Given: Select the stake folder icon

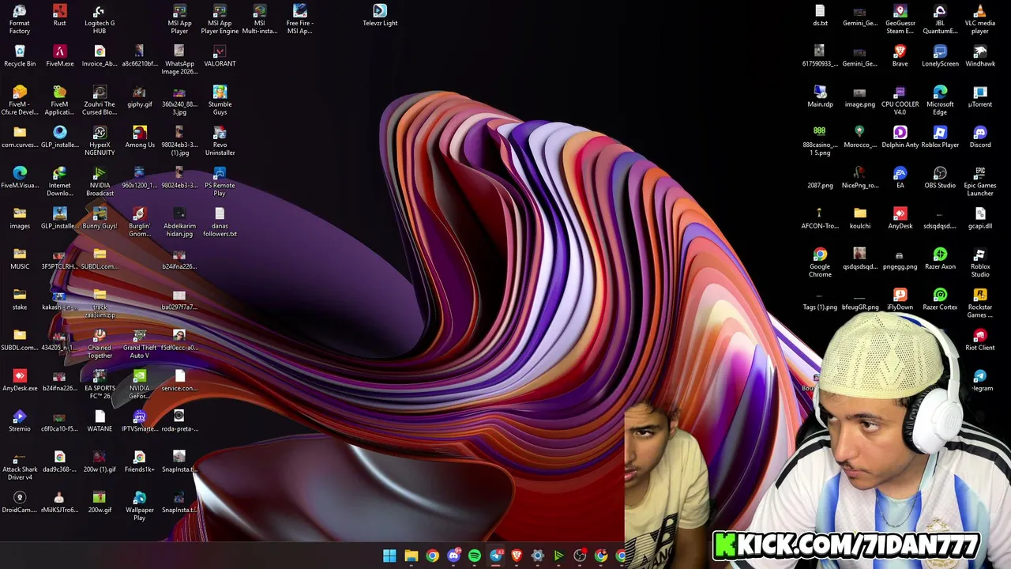Looking at the screenshot, I should (20, 299).
